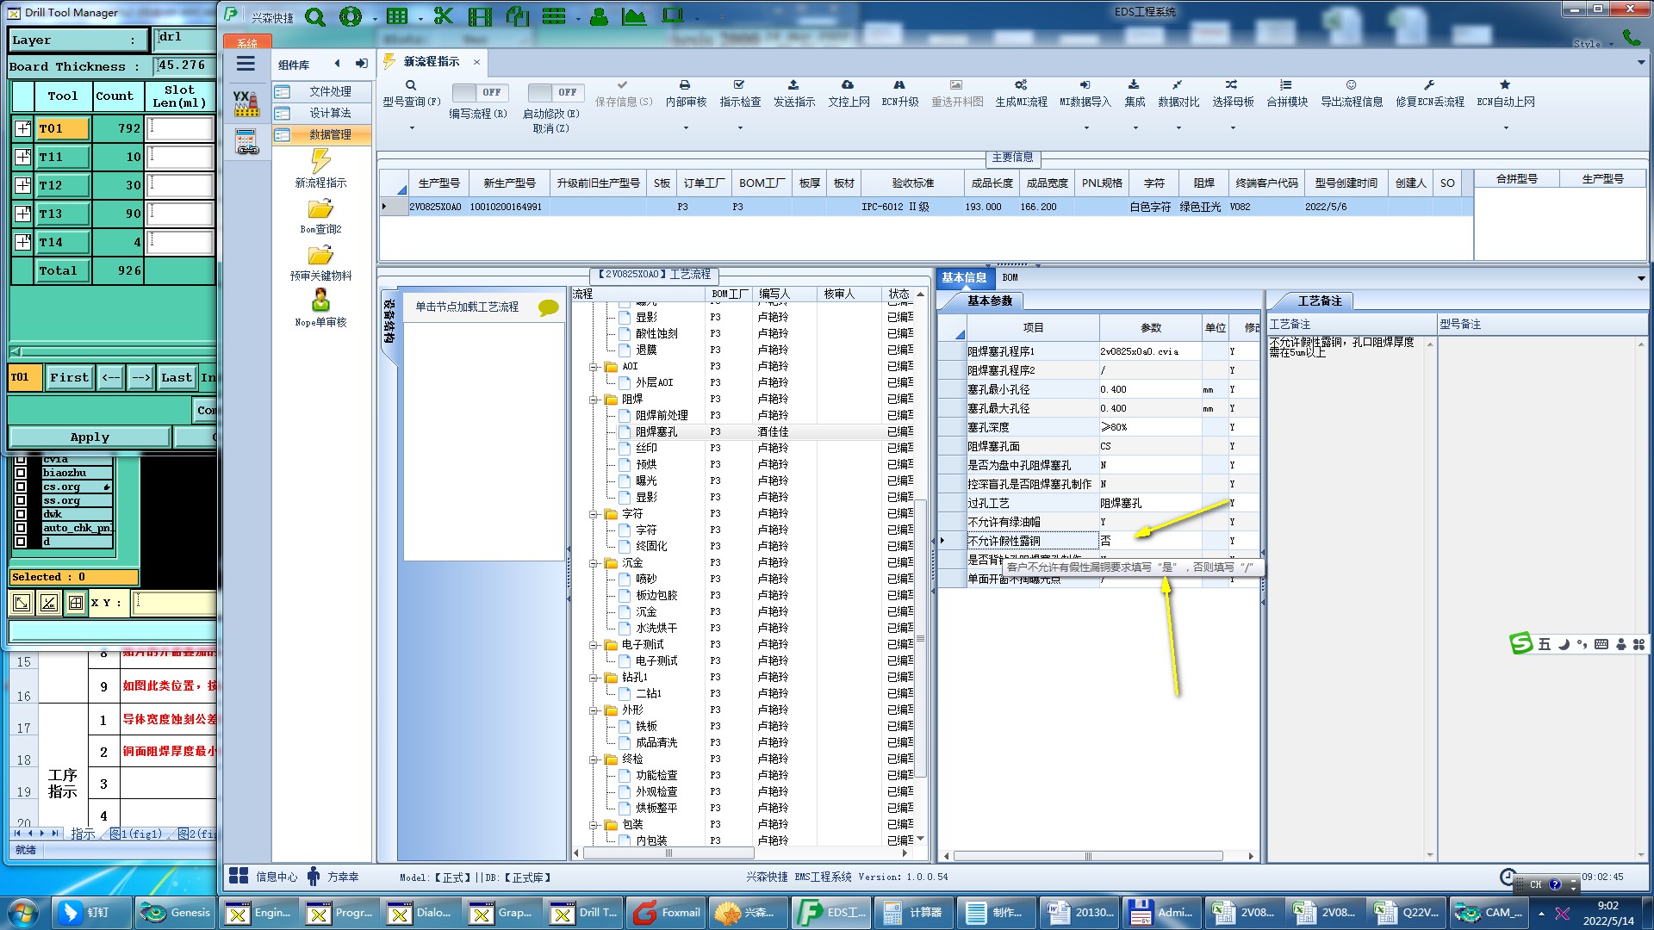Toggle the 编写流程 OFF switch
The width and height of the screenshot is (1654, 930).
coord(480,92)
